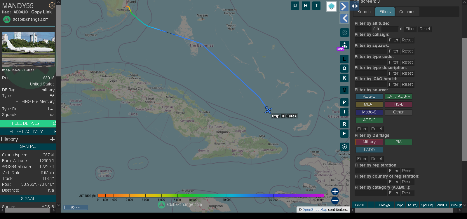The width and height of the screenshot is (467, 219).
Task: Click the callsign filter input field
Action: (x=370, y=40)
